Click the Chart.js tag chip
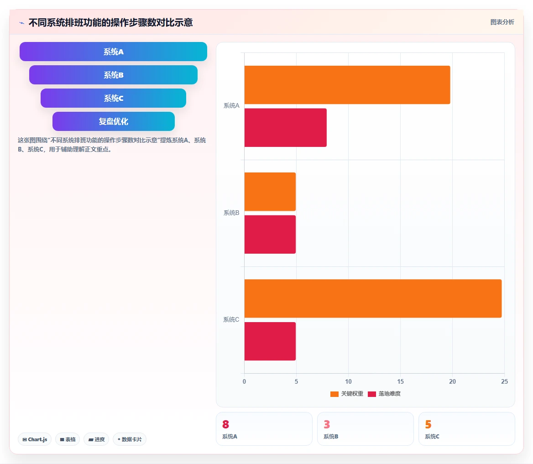Screen dimensions: 533x464 click(35, 439)
